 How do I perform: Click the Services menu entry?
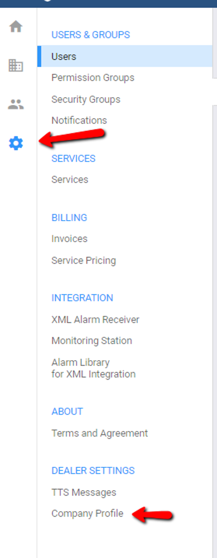(70, 179)
